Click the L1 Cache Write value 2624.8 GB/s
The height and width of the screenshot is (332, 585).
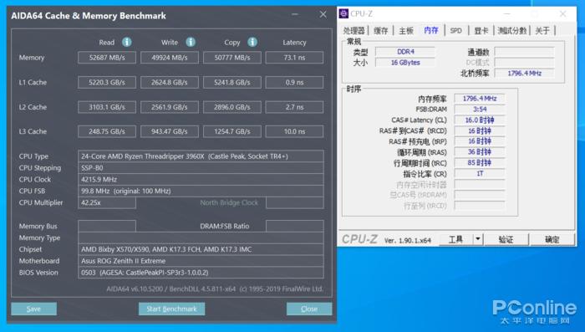(x=170, y=82)
